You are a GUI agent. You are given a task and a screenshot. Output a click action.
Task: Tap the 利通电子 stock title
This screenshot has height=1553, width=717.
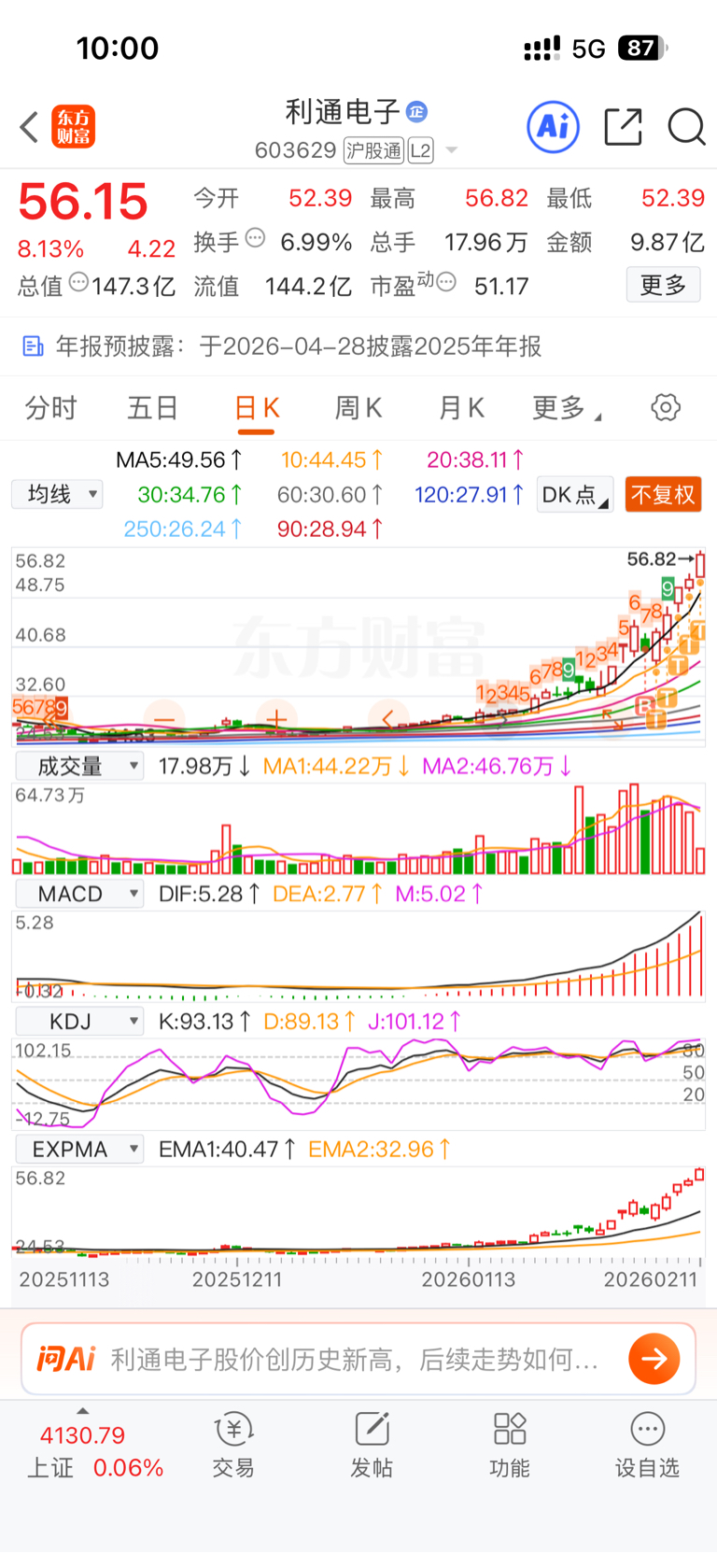343,112
